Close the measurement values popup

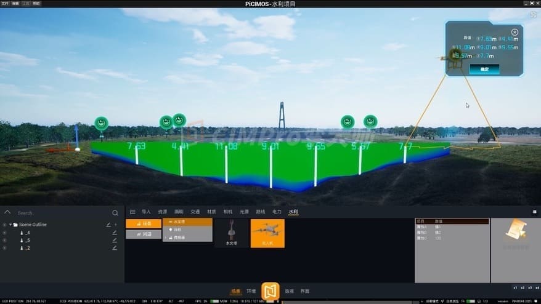coord(515,32)
